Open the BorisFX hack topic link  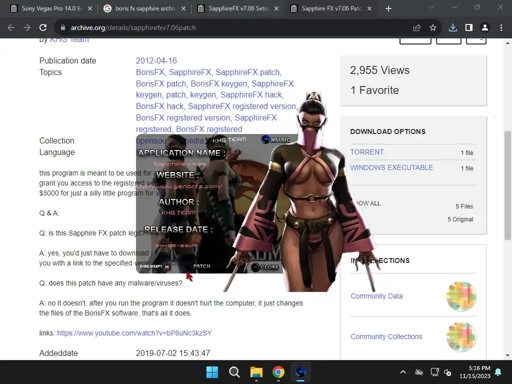(x=159, y=106)
